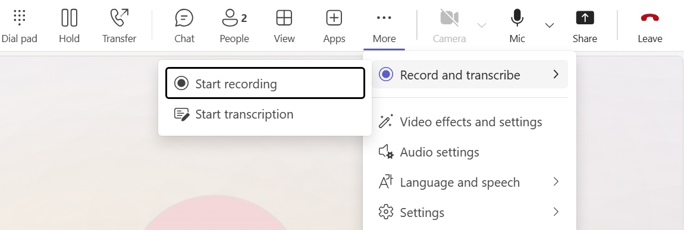Click the Settings gear icon
This screenshot has height=230, width=684.
(386, 212)
